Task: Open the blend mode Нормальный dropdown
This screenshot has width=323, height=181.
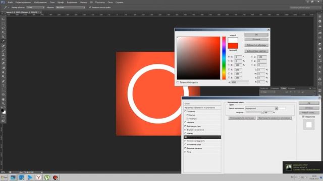Action: point(261,109)
